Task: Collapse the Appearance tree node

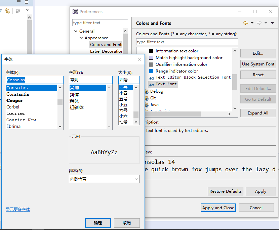Action: pos(81,38)
